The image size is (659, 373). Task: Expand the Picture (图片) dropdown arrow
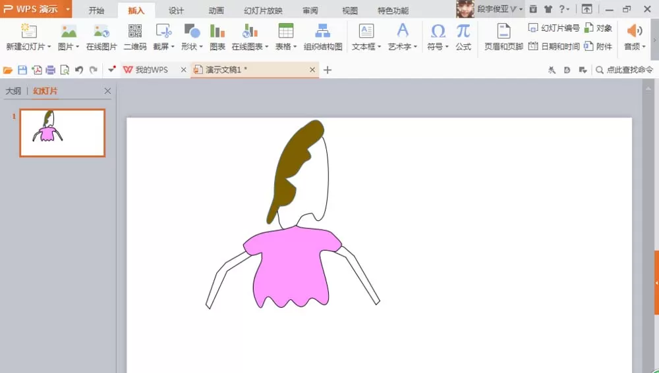point(77,47)
